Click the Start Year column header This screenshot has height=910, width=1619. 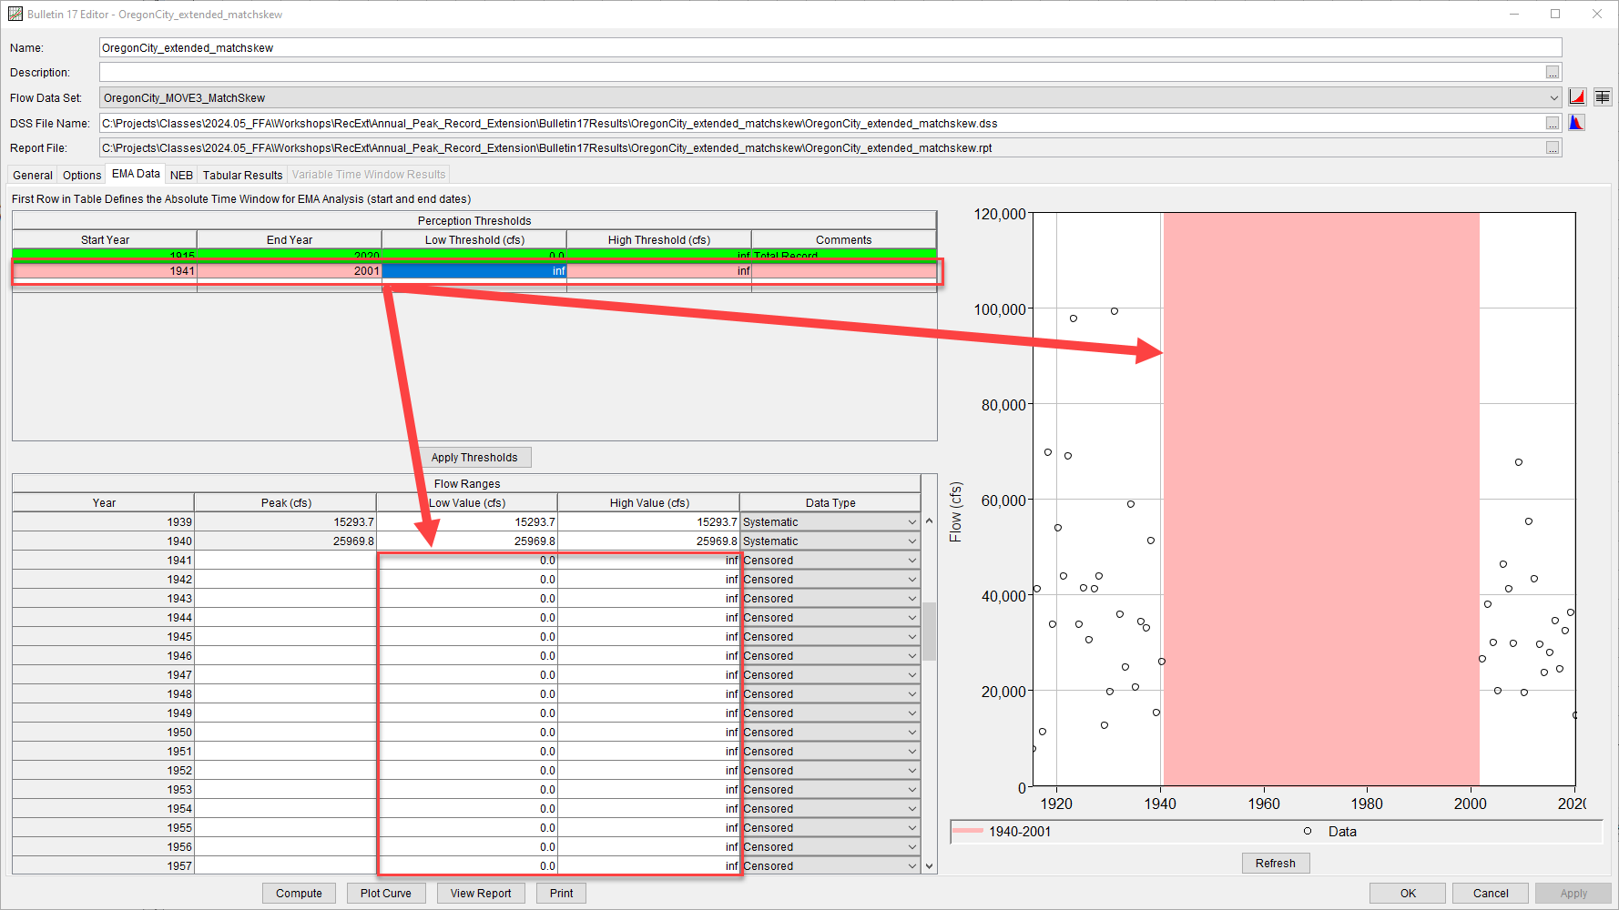pyautogui.click(x=105, y=240)
